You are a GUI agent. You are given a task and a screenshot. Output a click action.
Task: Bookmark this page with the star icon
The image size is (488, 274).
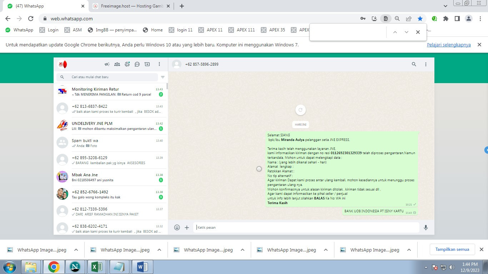(420, 19)
